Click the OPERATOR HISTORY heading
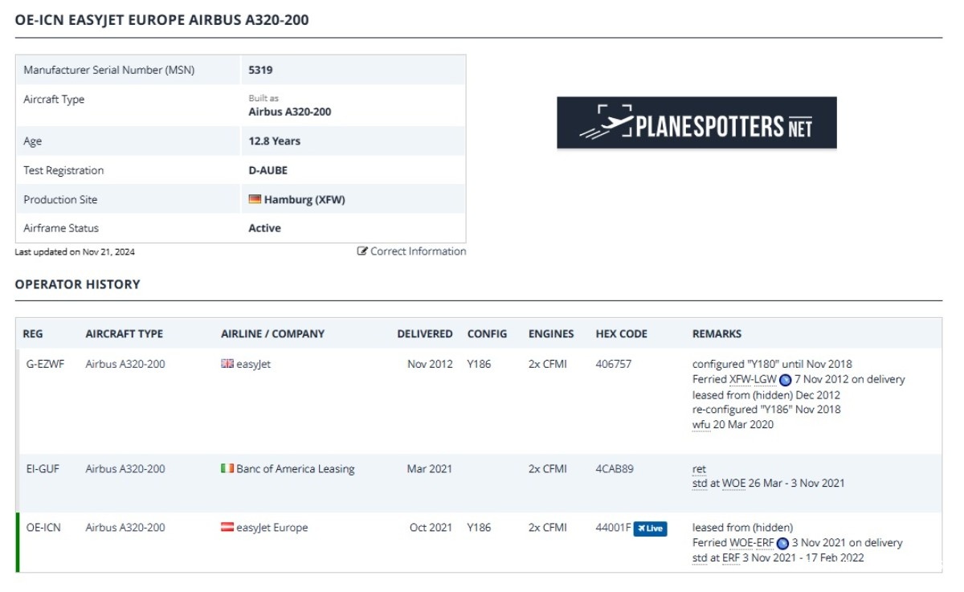Viewport: 964px width, 592px height. pyautogui.click(x=77, y=284)
